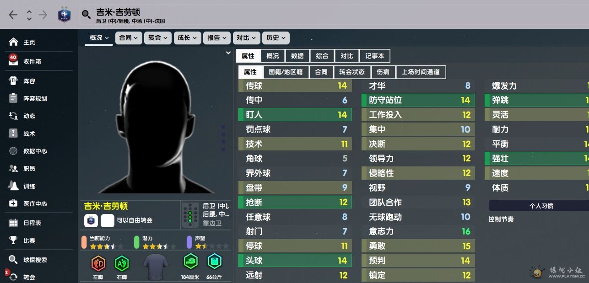Expand the 概况 dropdown menu

coord(99,38)
